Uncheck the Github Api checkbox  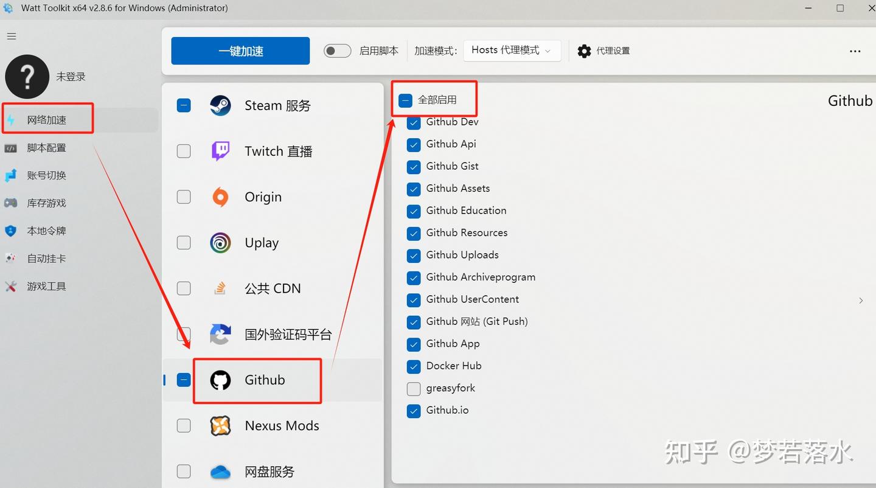coord(414,145)
